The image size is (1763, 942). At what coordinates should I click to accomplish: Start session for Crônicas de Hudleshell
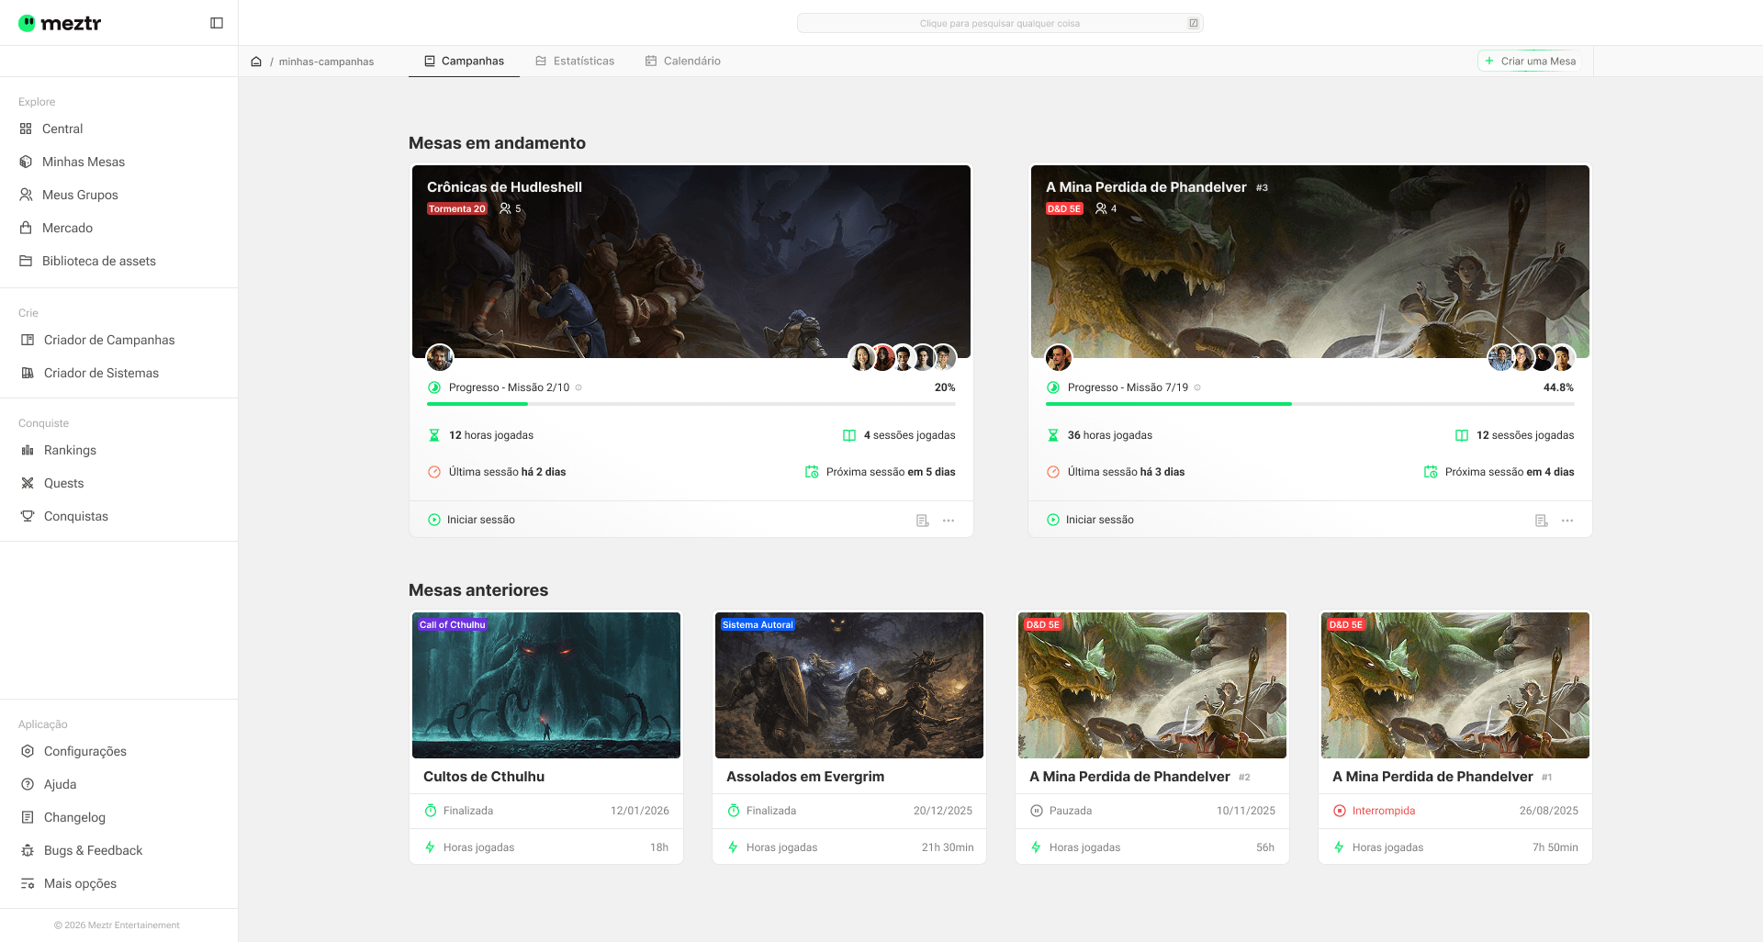(x=472, y=520)
